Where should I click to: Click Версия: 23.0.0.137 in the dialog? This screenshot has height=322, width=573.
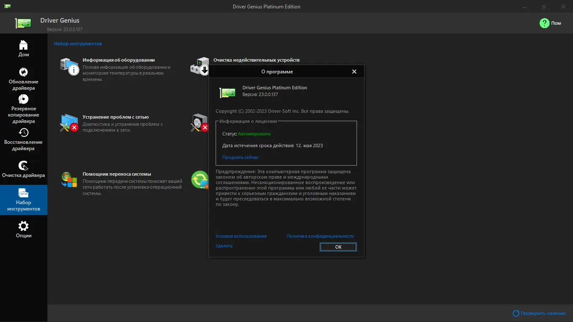pyautogui.click(x=260, y=94)
